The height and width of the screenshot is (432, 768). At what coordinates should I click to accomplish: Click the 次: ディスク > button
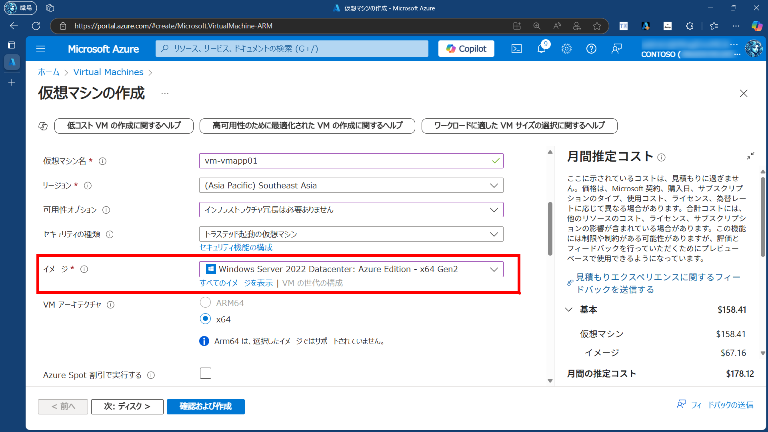pyautogui.click(x=127, y=406)
